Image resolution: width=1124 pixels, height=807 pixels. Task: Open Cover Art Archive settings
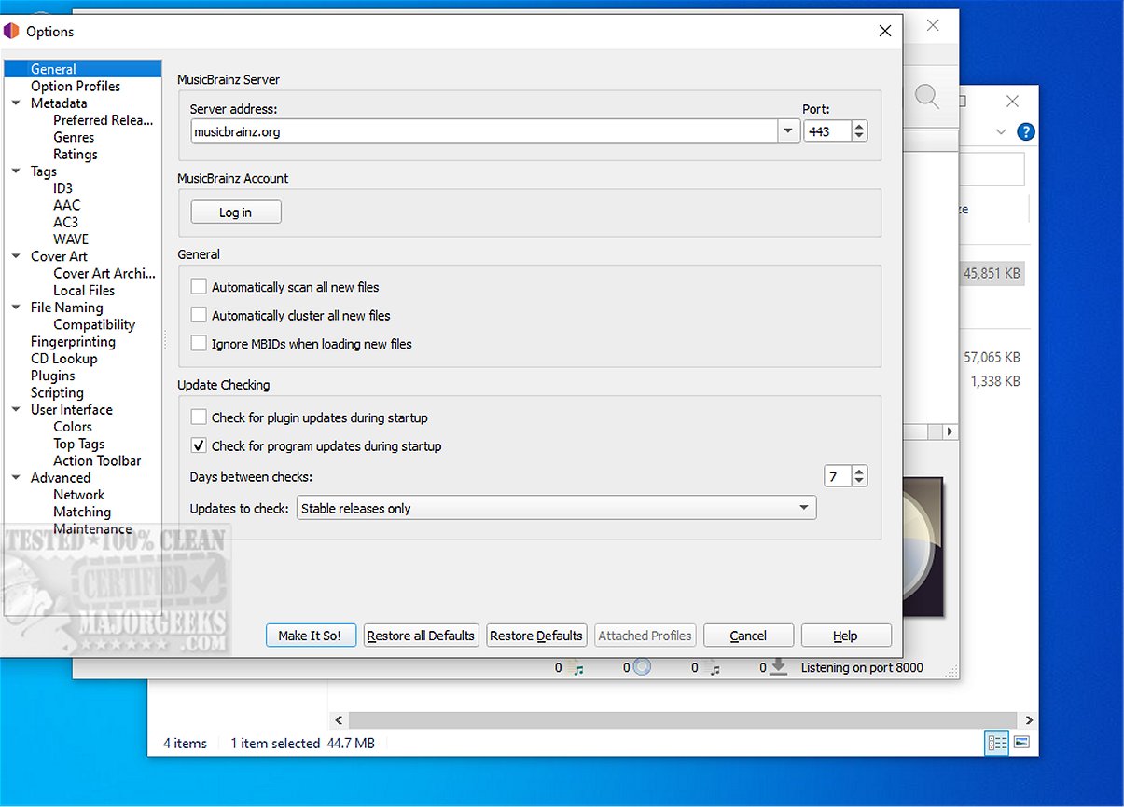[x=104, y=273]
